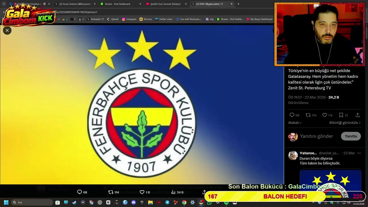Open Microsoft Store from the taskbar
This screenshot has width=368, height=207.
(x=57, y=202)
